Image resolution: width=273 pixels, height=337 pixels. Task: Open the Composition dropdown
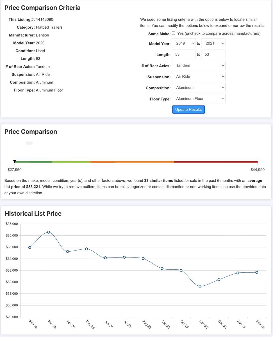pyautogui.click(x=199, y=88)
